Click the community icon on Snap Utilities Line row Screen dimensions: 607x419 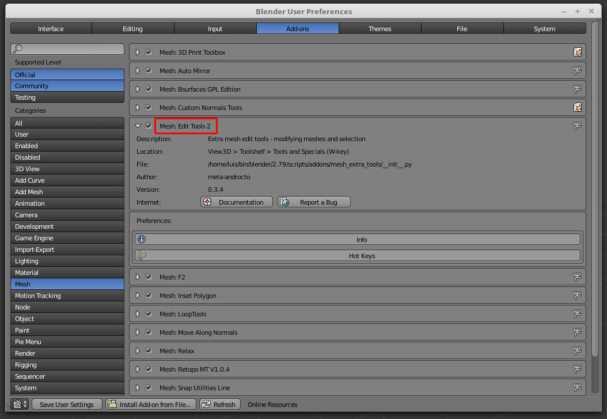[x=577, y=387]
